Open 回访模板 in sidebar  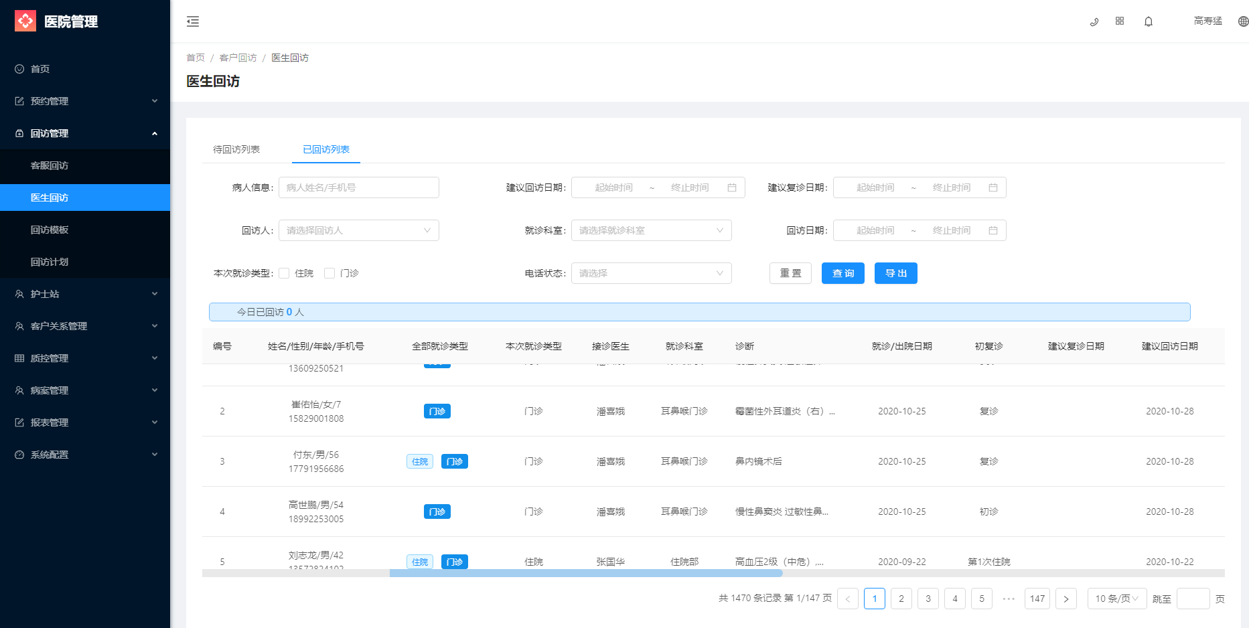click(85, 230)
